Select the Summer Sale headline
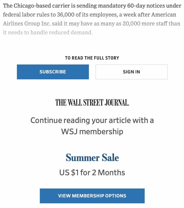Viewport: 184px width, 208px height. pyautogui.click(x=92, y=157)
